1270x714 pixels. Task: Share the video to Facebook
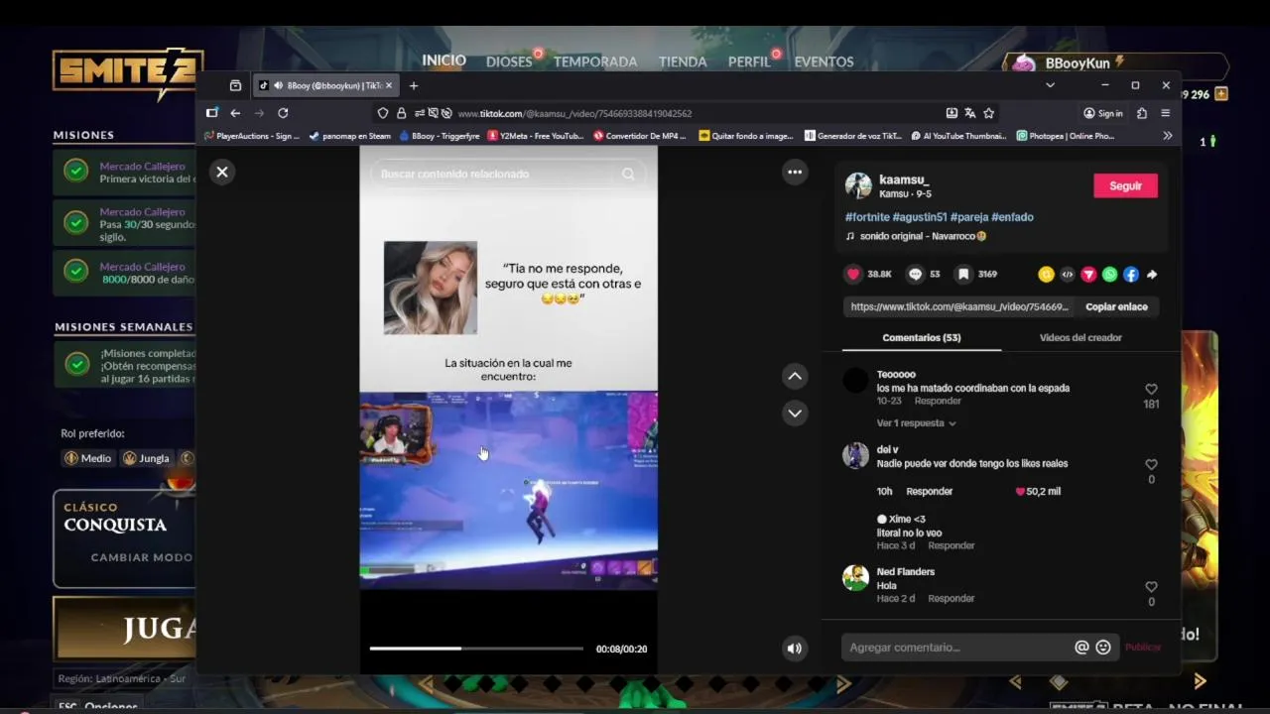coord(1131,275)
